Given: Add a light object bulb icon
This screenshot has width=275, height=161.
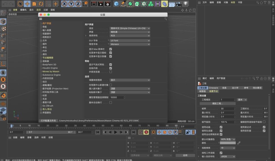Looking at the screenshot, I should tap(185, 4).
